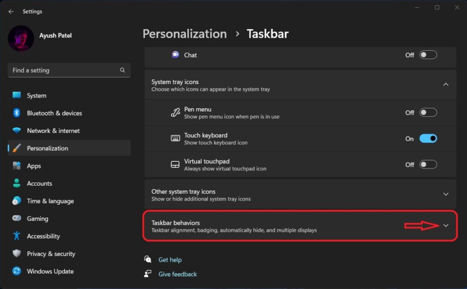Go back to Personalization breadcrumb

pos(185,34)
